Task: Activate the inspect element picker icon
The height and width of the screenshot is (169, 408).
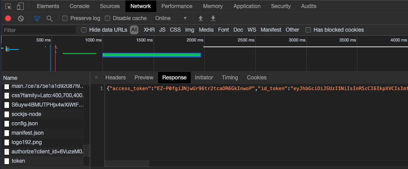Action: click(9, 7)
